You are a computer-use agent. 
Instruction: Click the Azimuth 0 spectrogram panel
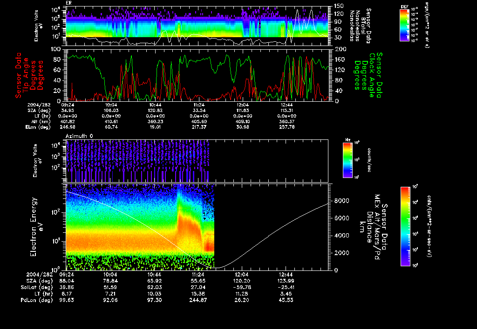pyautogui.click(x=197, y=161)
